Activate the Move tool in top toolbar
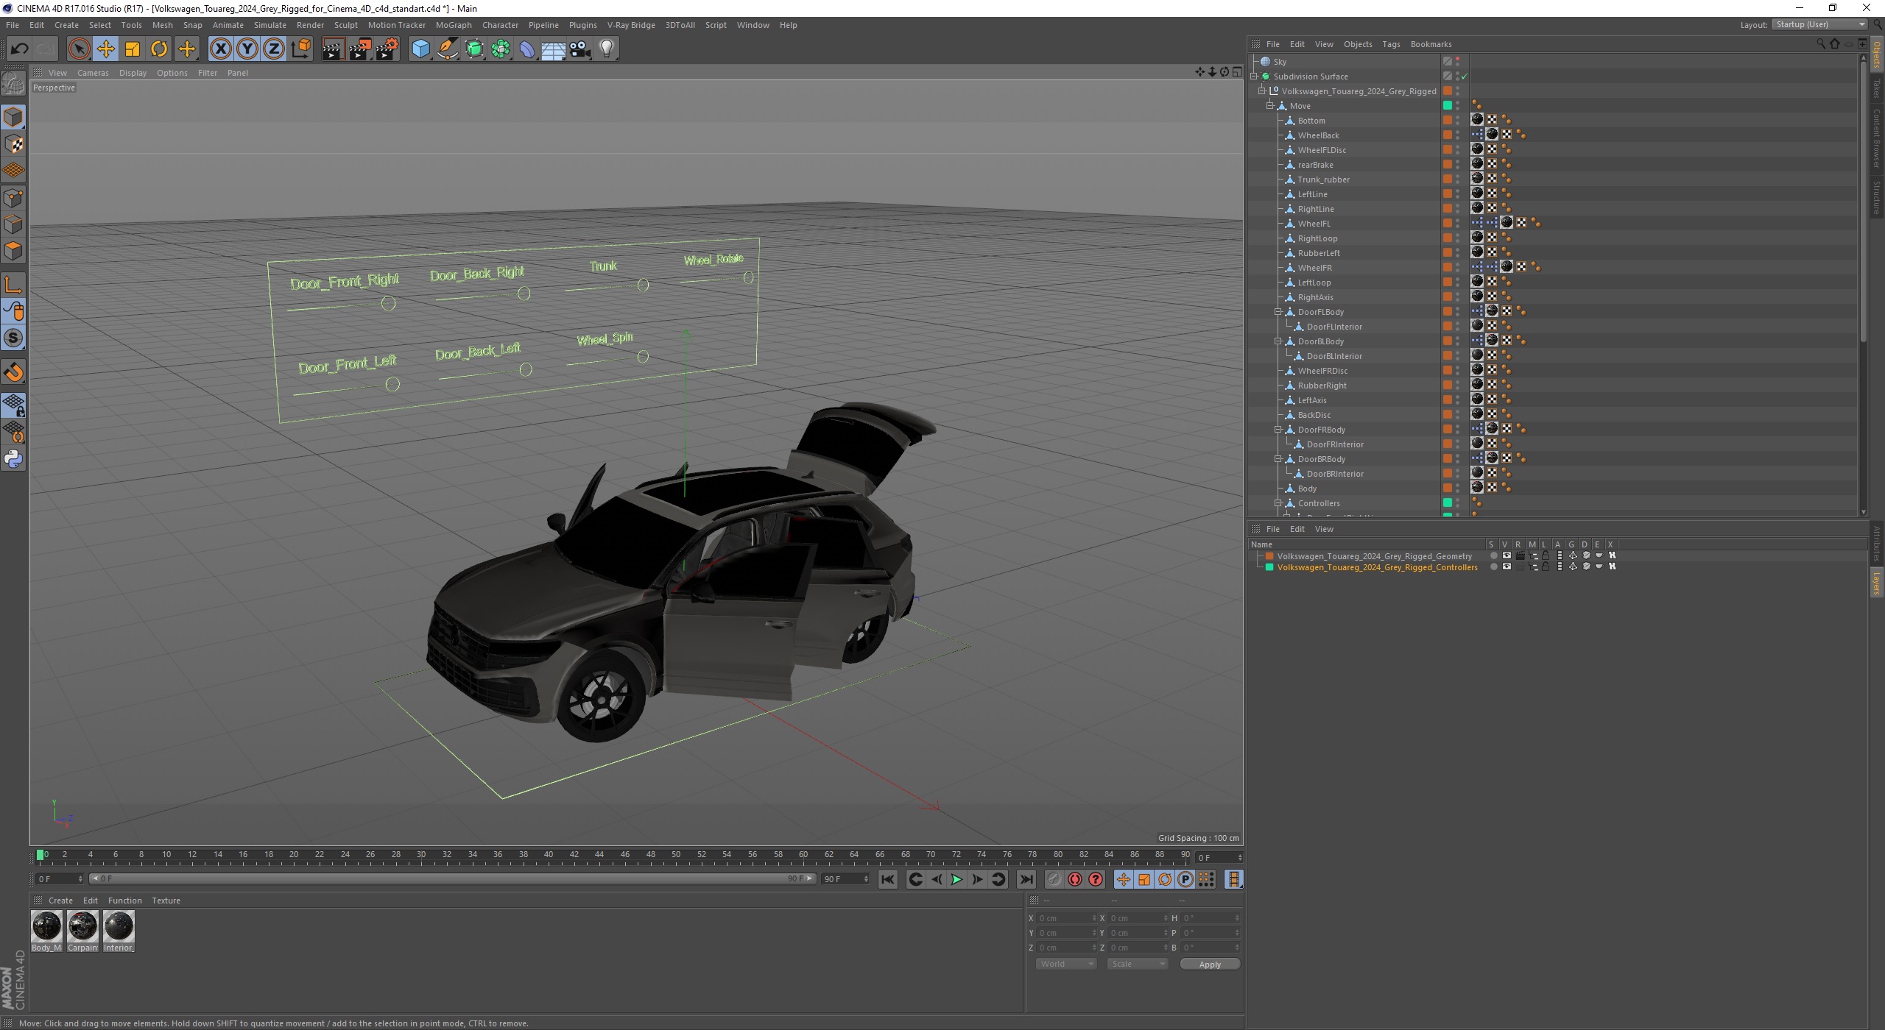The image size is (1885, 1030). pyautogui.click(x=106, y=49)
